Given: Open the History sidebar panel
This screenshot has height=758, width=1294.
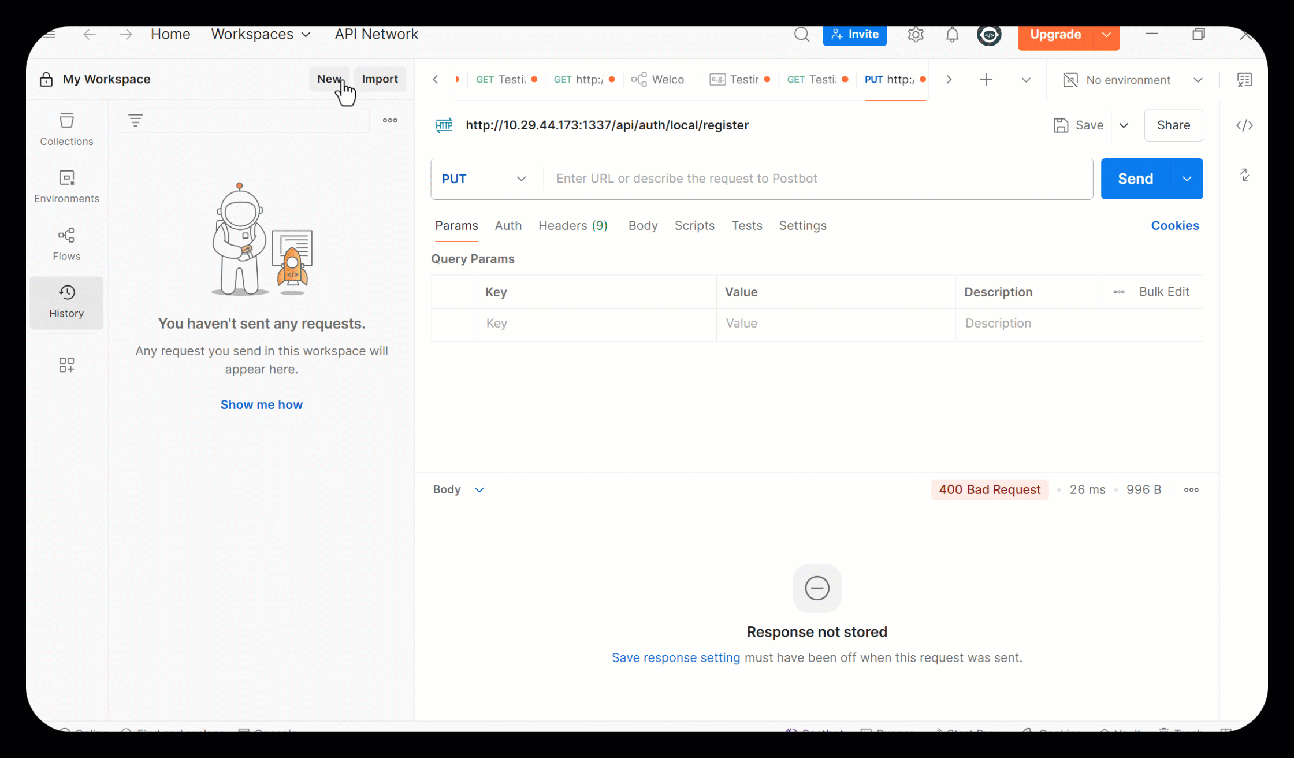Looking at the screenshot, I should (66, 302).
